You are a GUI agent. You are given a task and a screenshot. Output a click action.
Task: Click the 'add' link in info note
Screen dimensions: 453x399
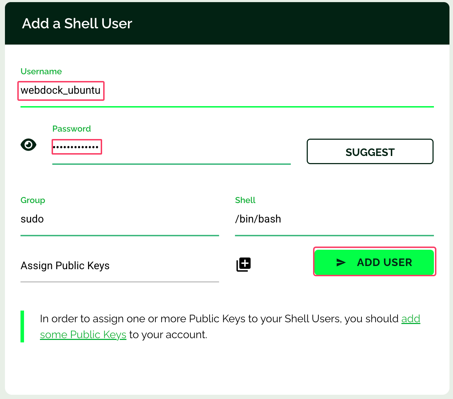pyautogui.click(x=411, y=319)
